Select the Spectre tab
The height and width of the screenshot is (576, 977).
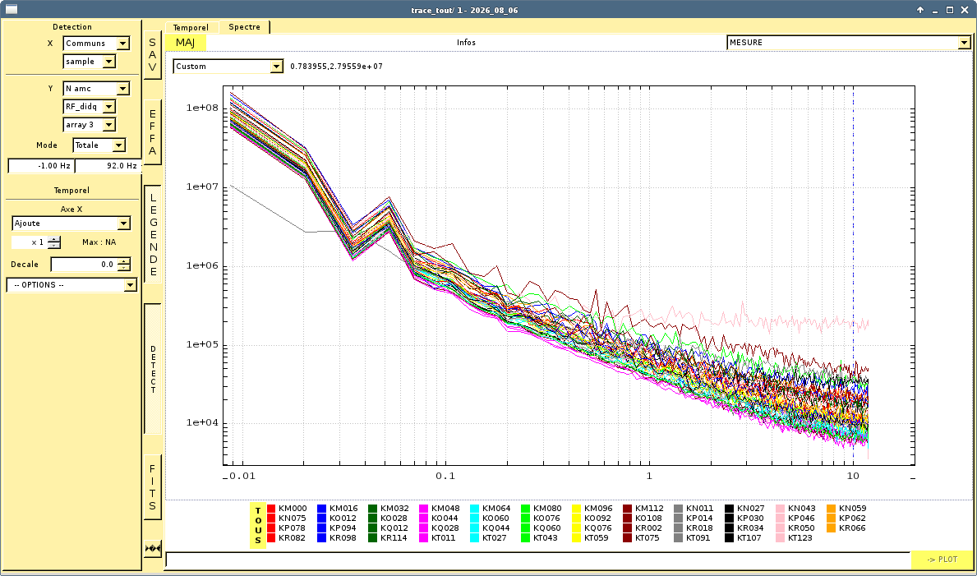[244, 27]
